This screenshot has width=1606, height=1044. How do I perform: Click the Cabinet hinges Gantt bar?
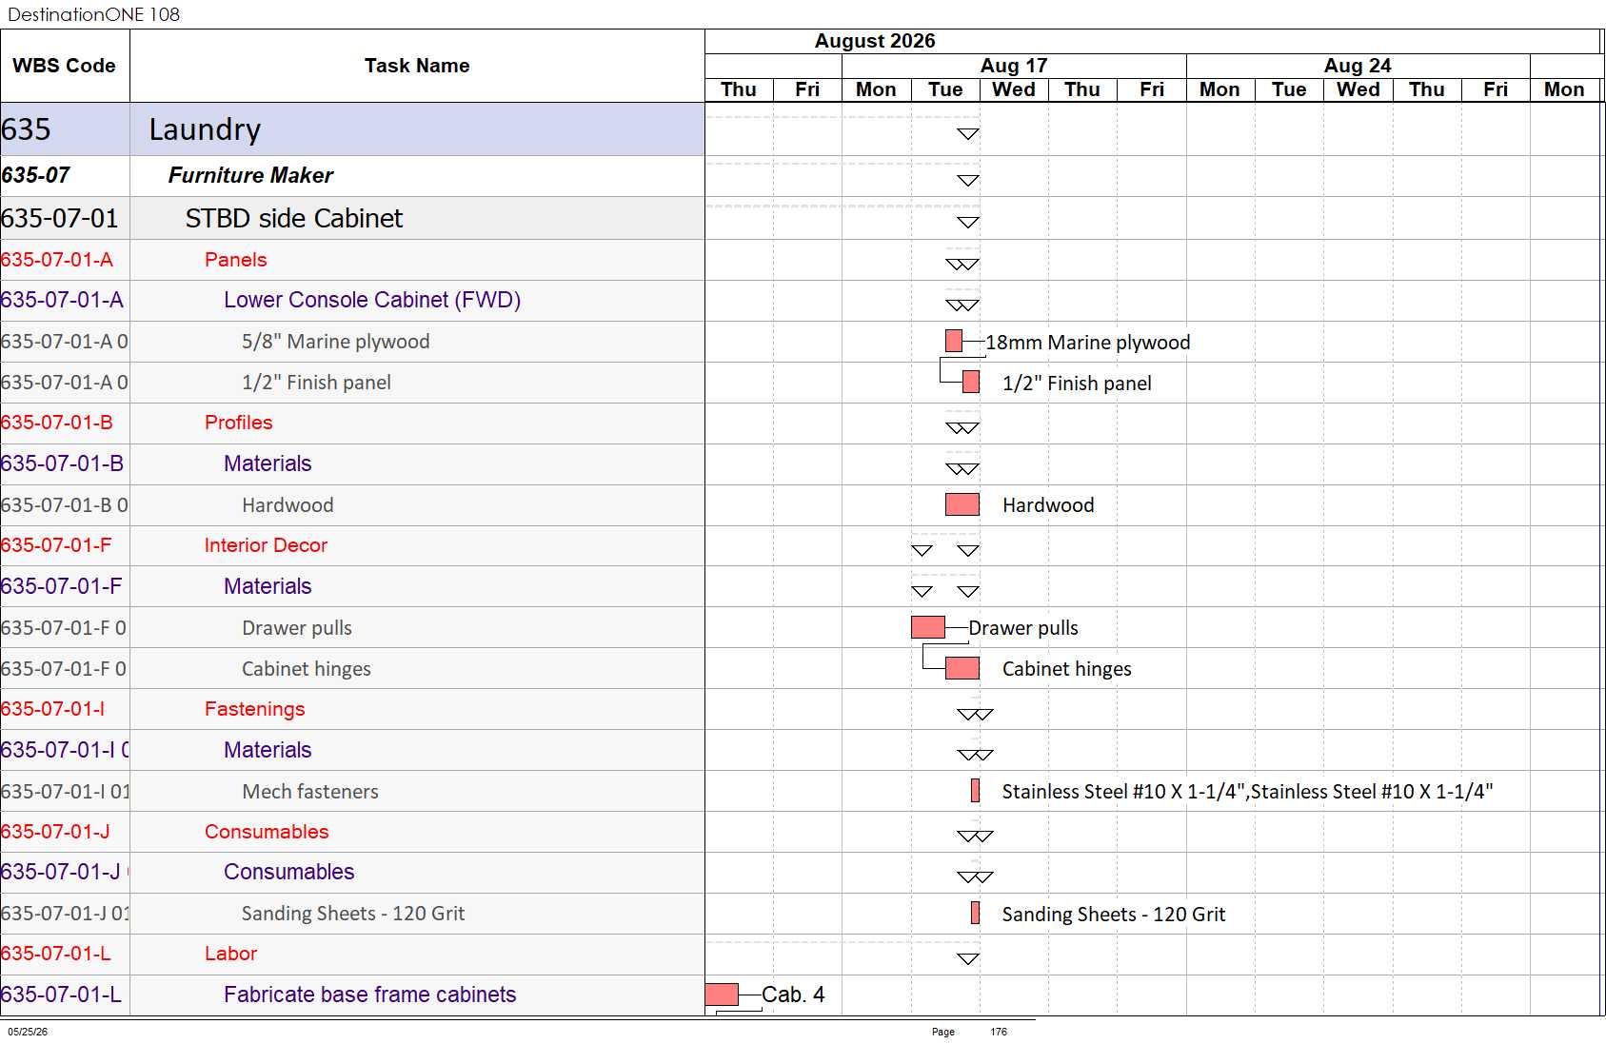pyautogui.click(x=962, y=668)
